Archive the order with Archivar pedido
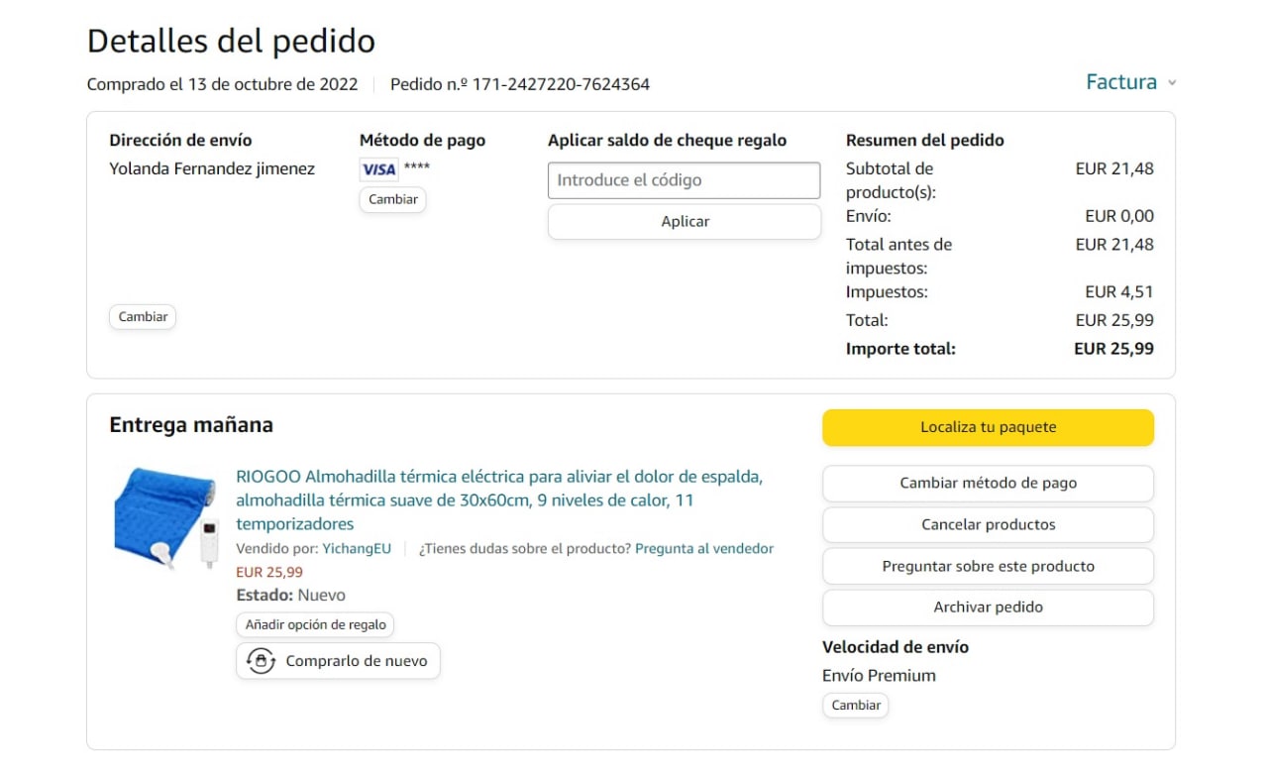Image resolution: width=1268 pixels, height=775 pixels. [988, 608]
